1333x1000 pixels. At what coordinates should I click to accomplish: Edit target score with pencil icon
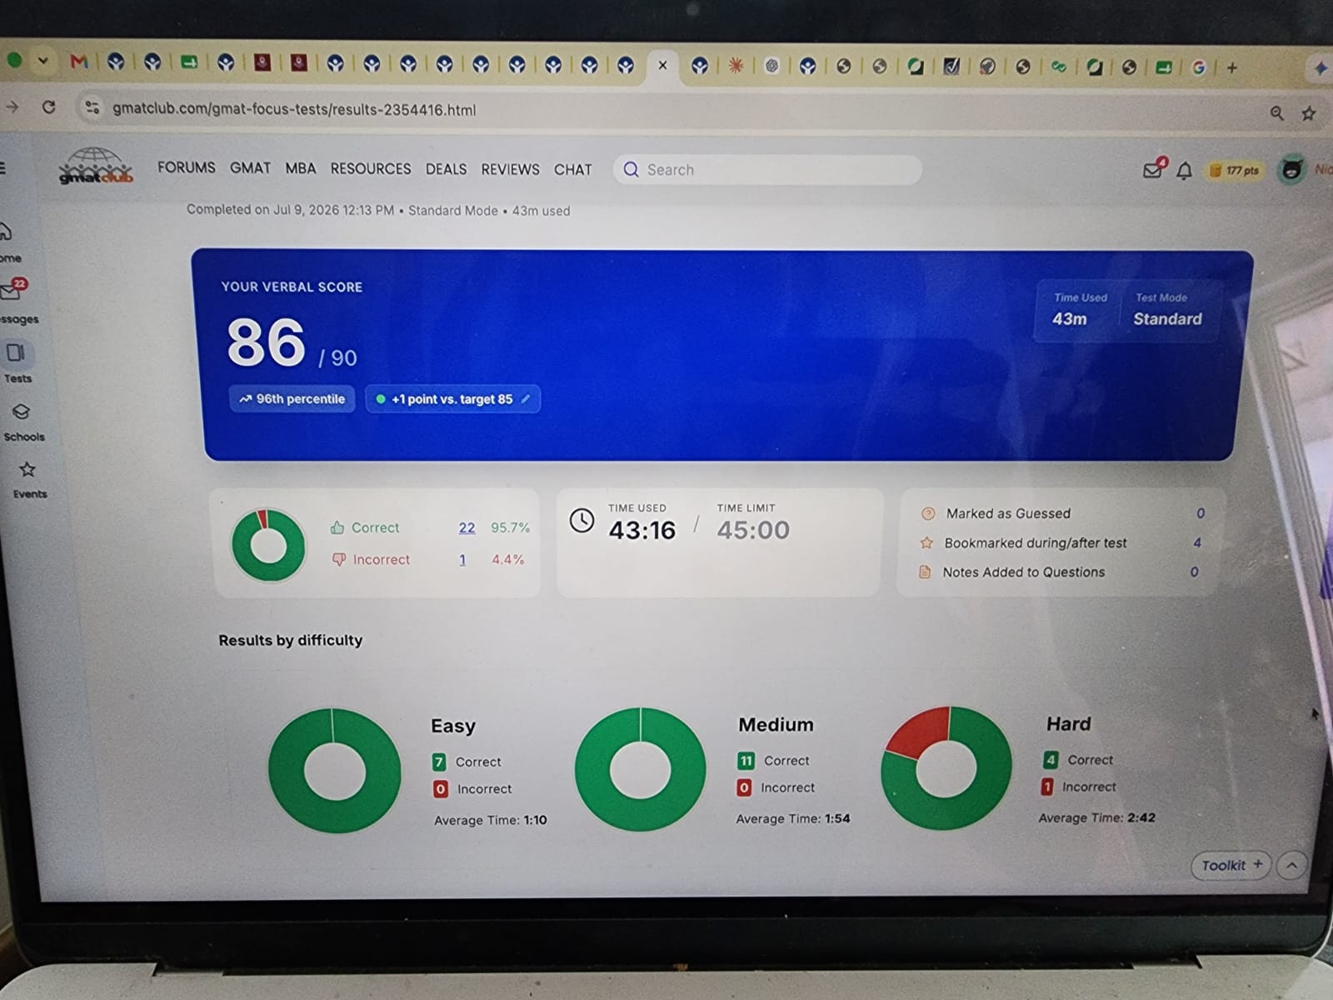click(x=526, y=399)
